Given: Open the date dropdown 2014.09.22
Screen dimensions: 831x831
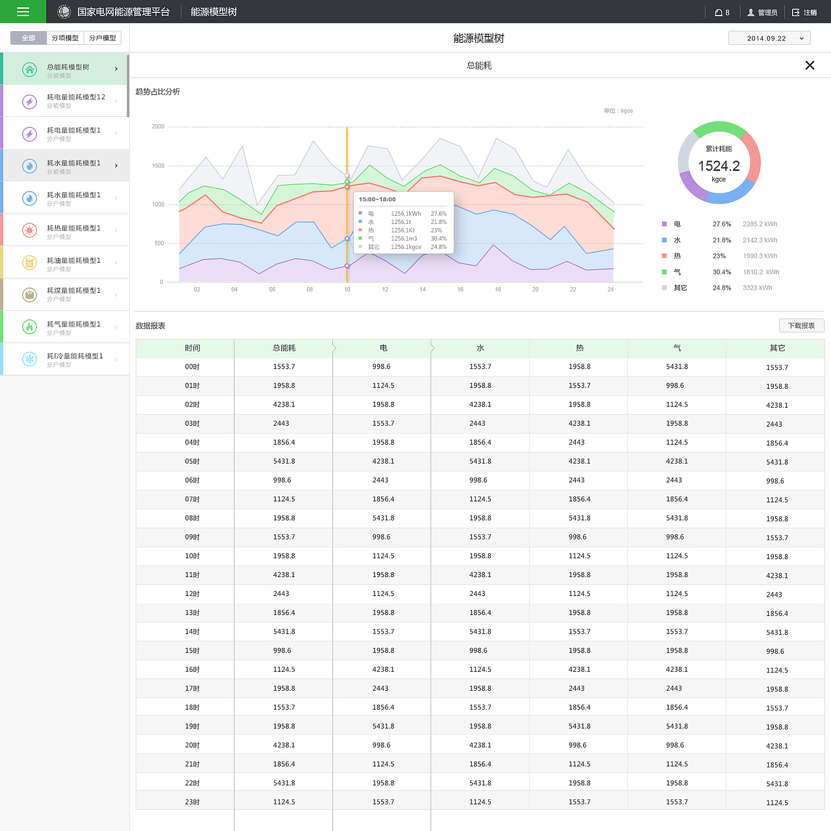Looking at the screenshot, I should 769,38.
